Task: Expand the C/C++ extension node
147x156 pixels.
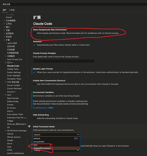Action: tap(6, 63)
